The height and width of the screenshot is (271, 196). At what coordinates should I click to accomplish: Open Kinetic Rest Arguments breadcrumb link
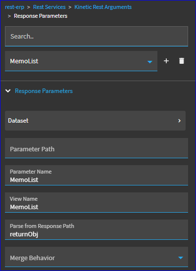103,7
